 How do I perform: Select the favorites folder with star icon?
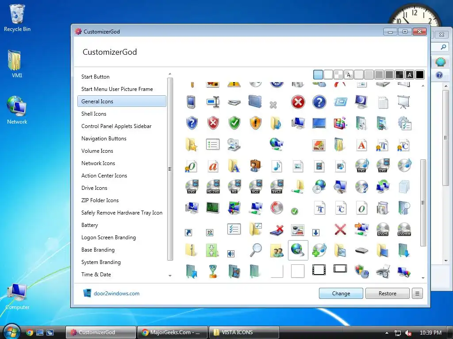coord(192,144)
